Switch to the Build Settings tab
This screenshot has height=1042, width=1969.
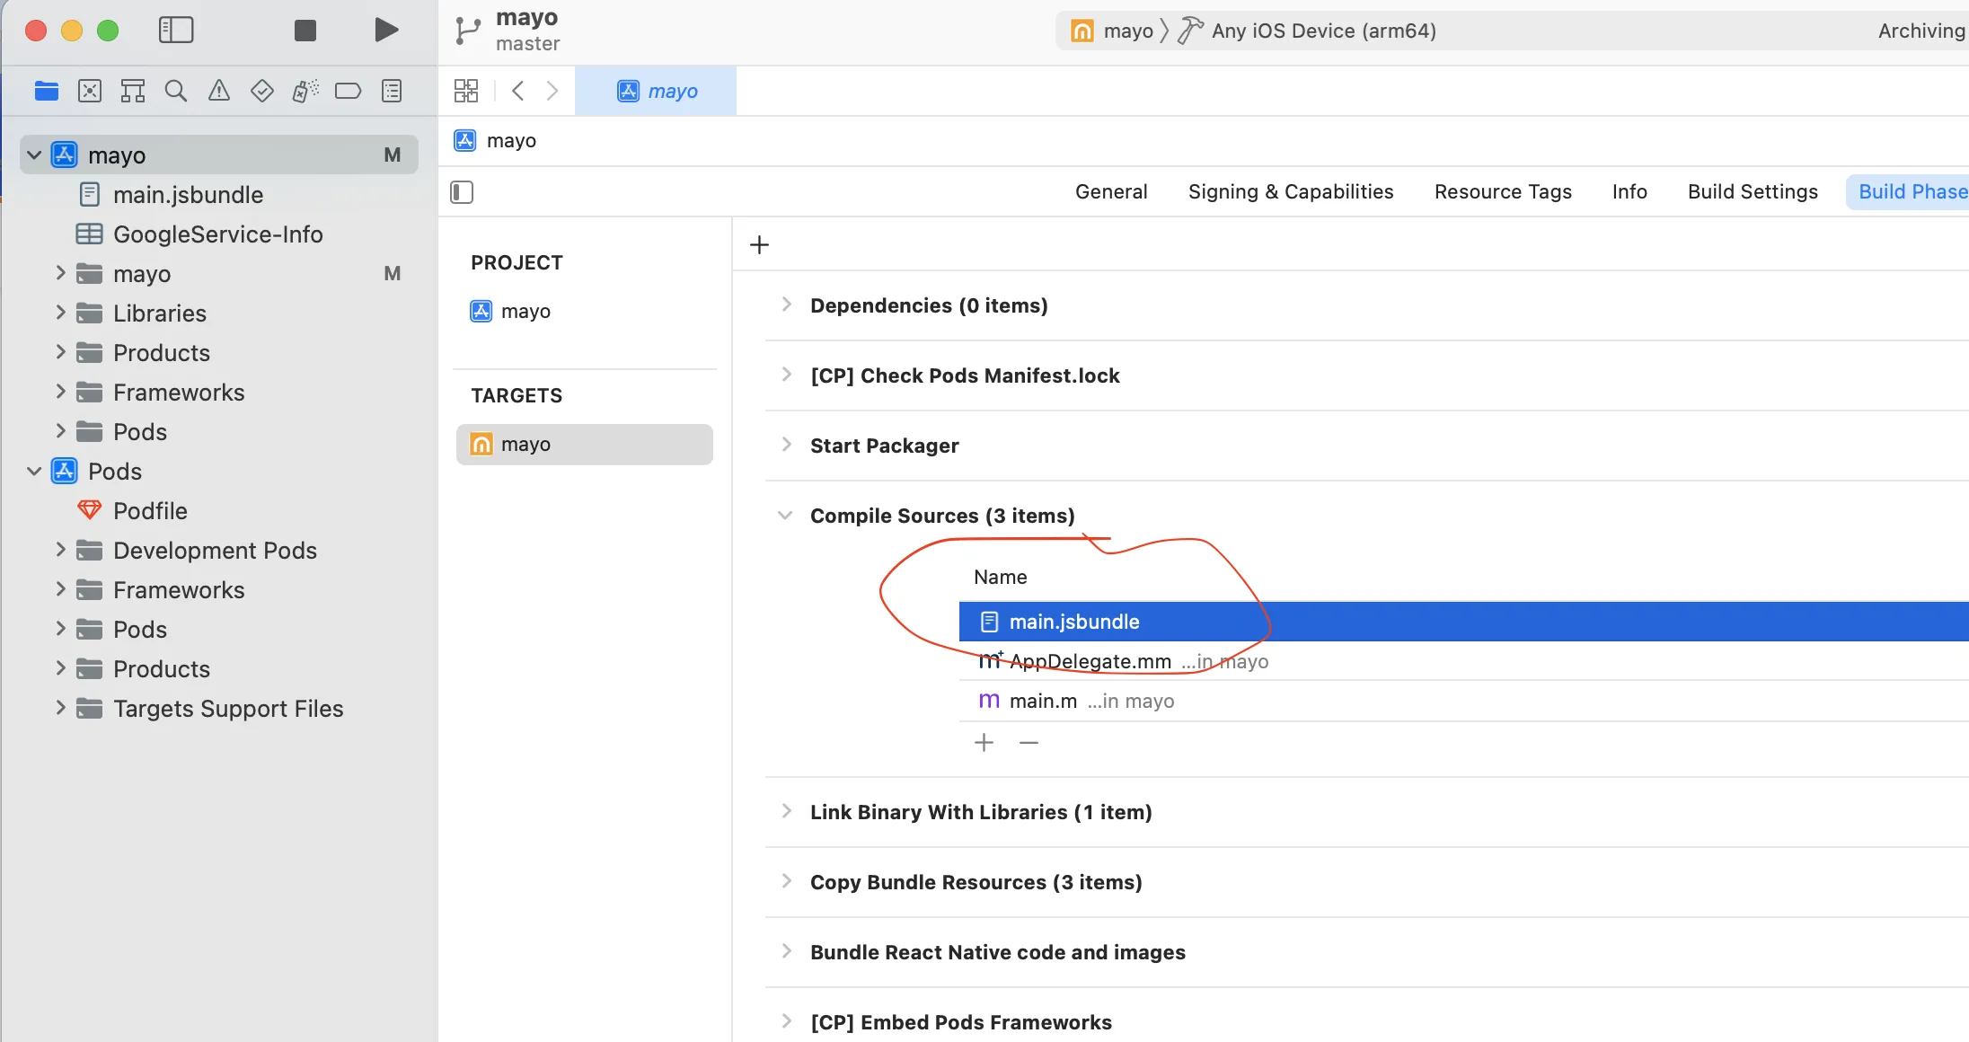click(x=1752, y=192)
